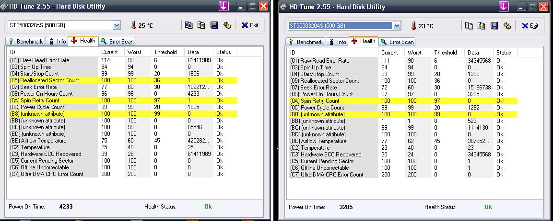Click save floppy icon in left window

click(214, 25)
